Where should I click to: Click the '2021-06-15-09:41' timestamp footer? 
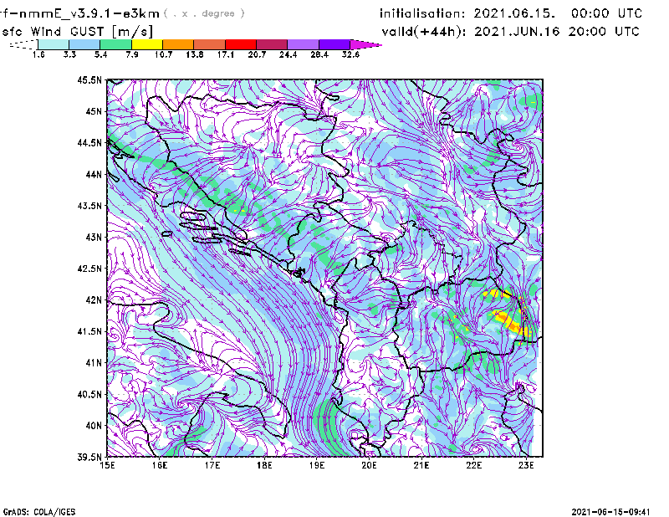tap(611, 512)
